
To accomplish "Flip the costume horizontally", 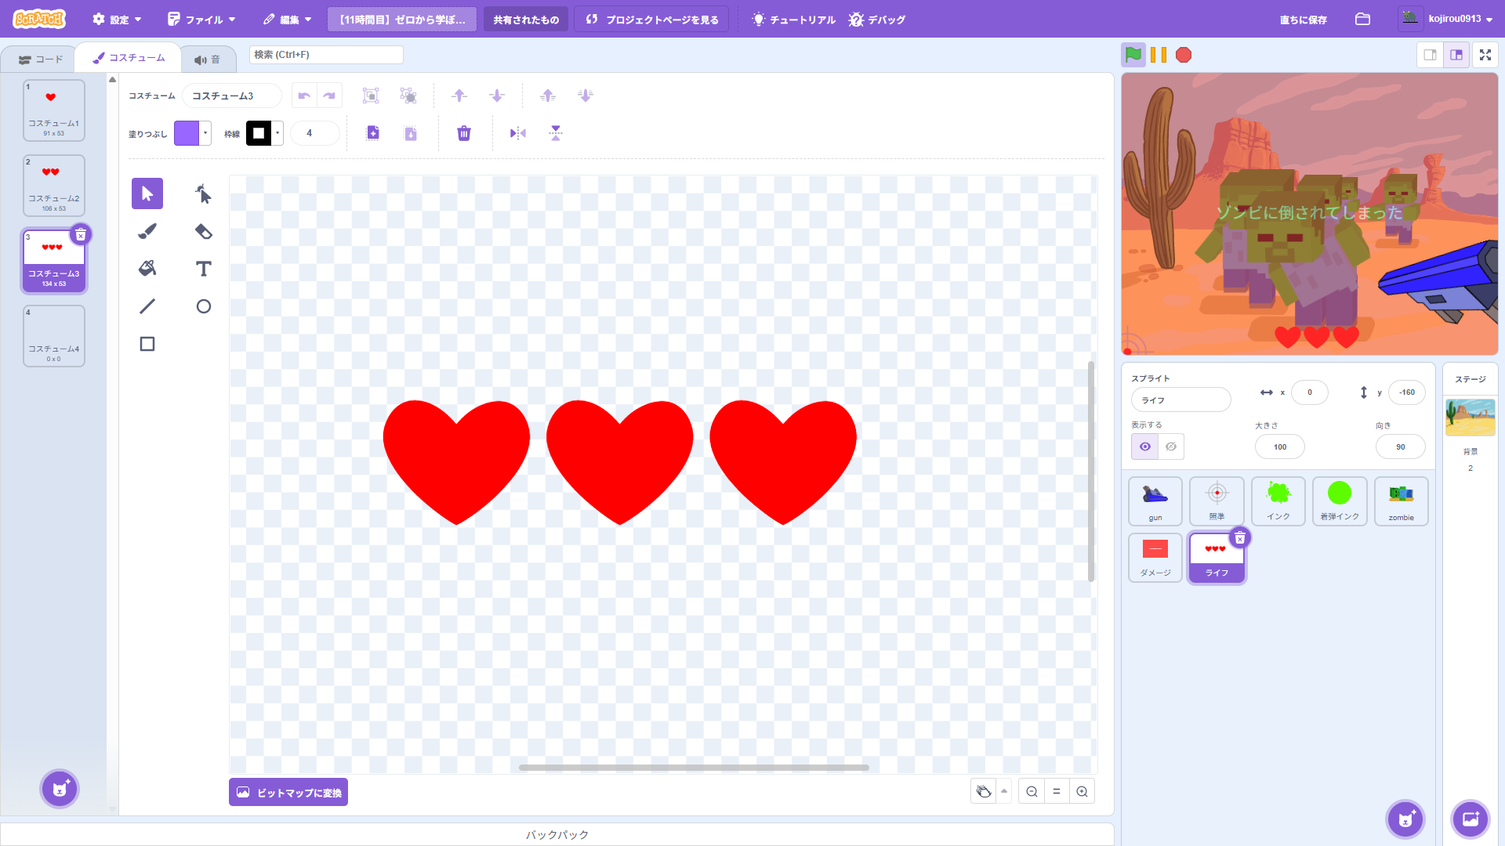I will click(517, 133).
